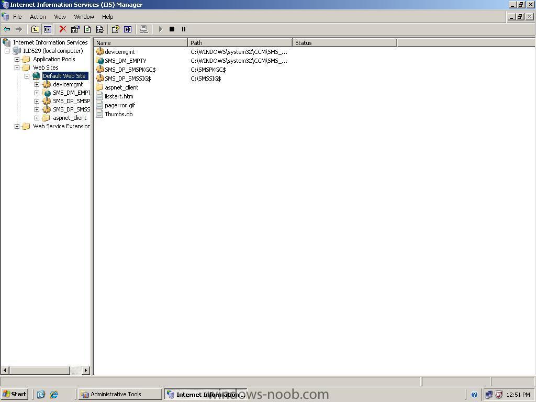Start the item with the toolbar Play button
The image size is (536, 402).
coord(160,29)
